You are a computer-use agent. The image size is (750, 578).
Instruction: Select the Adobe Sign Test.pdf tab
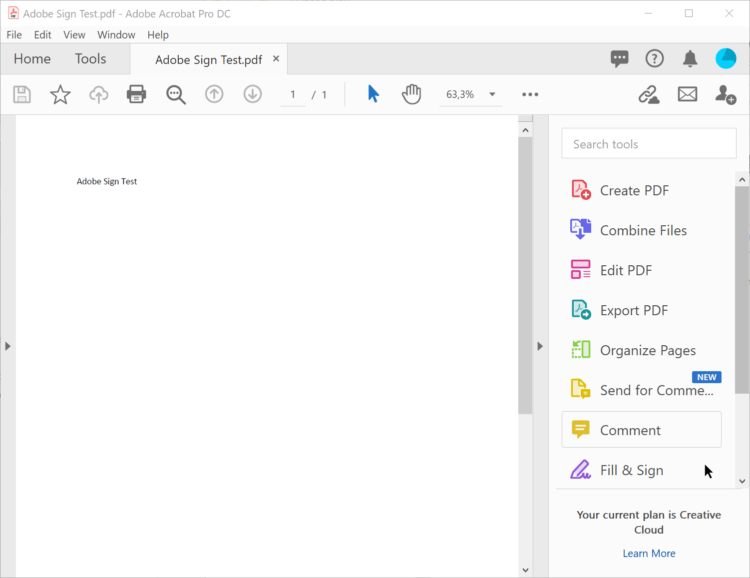point(209,60)
